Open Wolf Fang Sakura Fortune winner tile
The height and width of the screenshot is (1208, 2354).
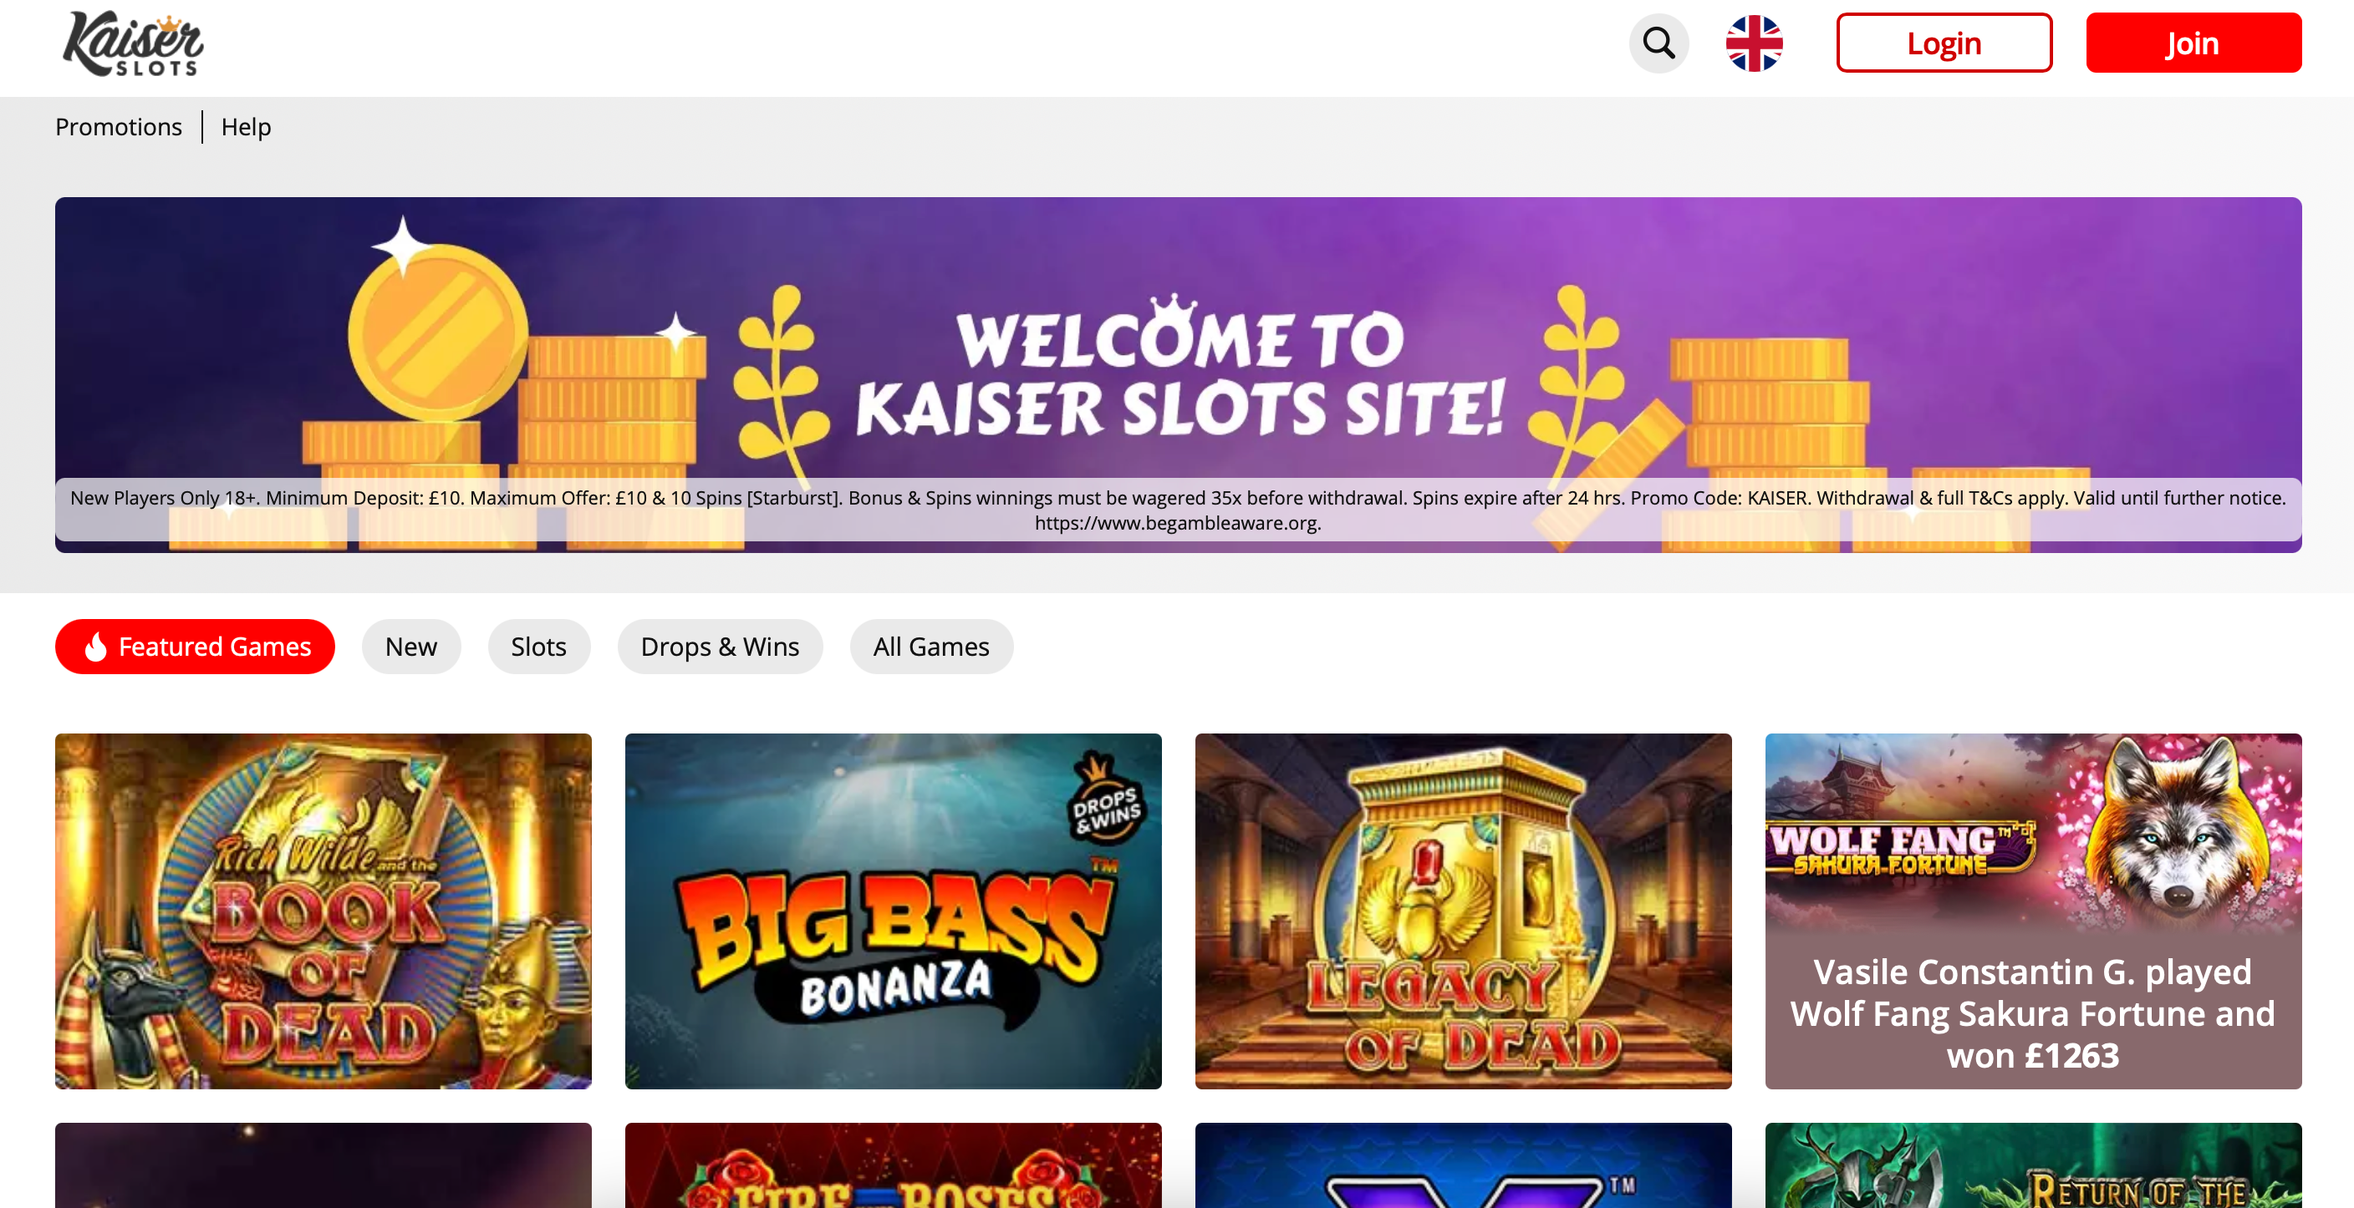point(2033,911)
